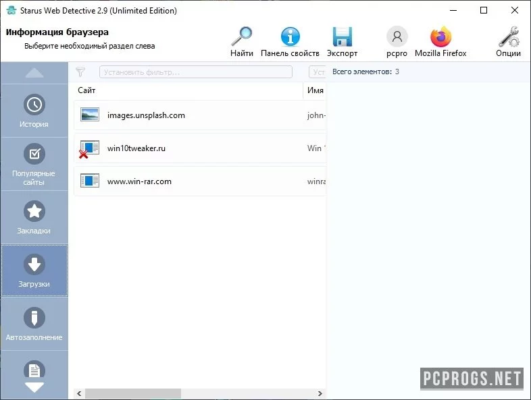This screenshot has width=531, height=400.
Task: Click the Экспорт floppy disk icon
Action: coord(342,36)
